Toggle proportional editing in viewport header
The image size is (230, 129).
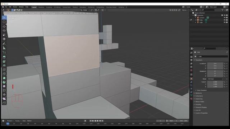click(102, 10)
